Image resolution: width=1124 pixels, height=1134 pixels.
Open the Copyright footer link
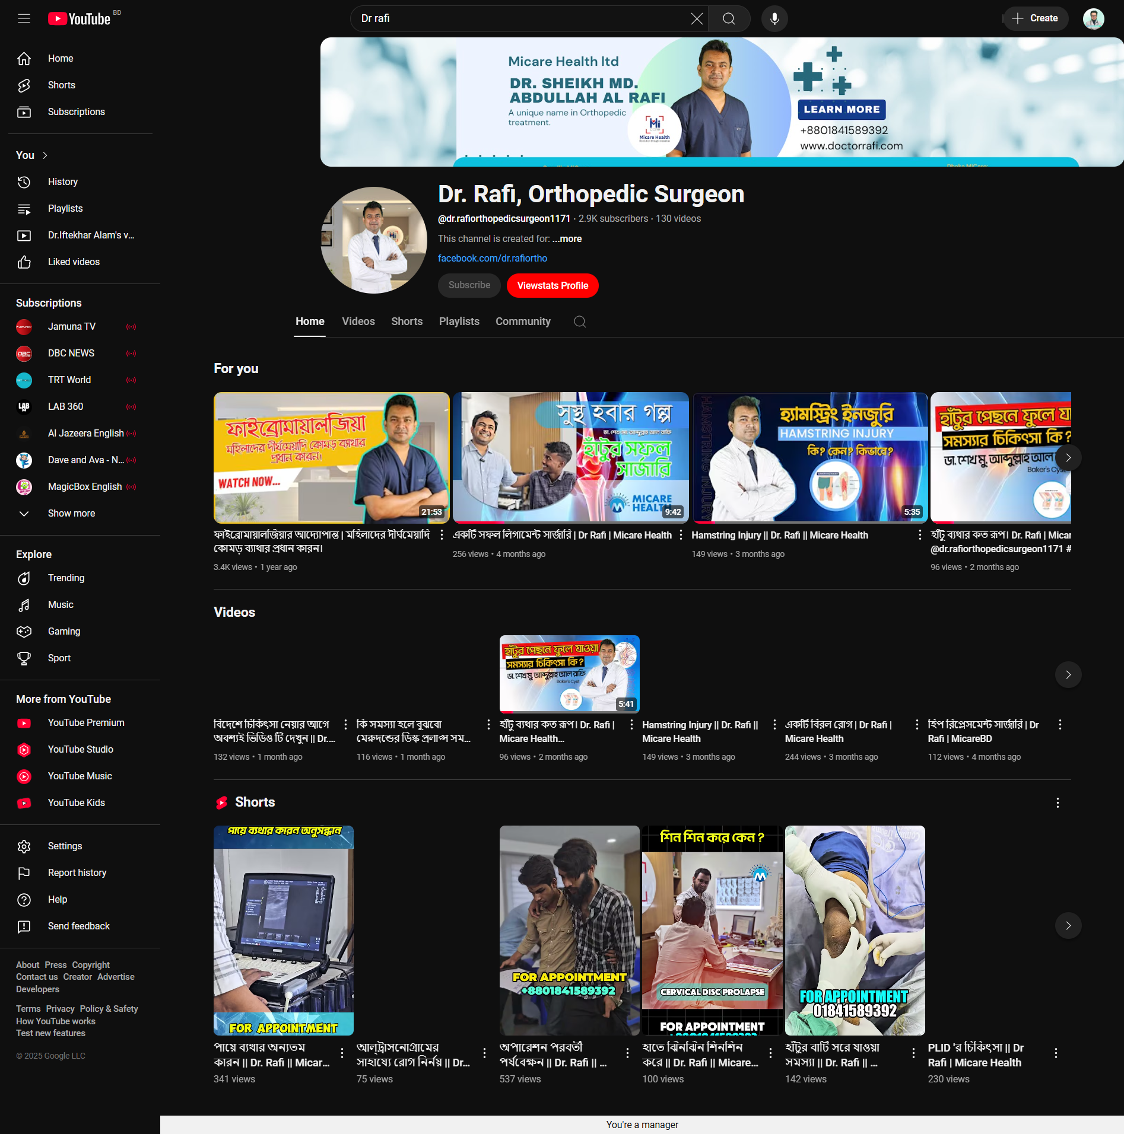click(91, 965)
